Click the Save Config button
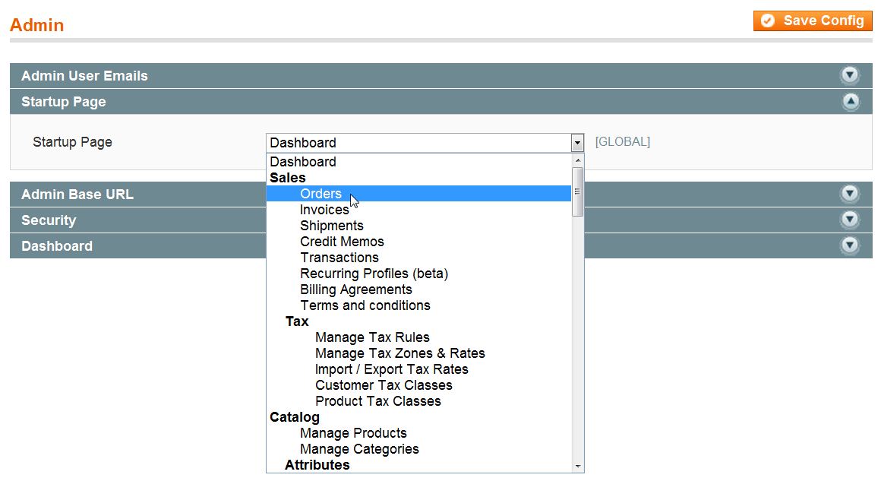881x481 pixels. click(813, 21)
